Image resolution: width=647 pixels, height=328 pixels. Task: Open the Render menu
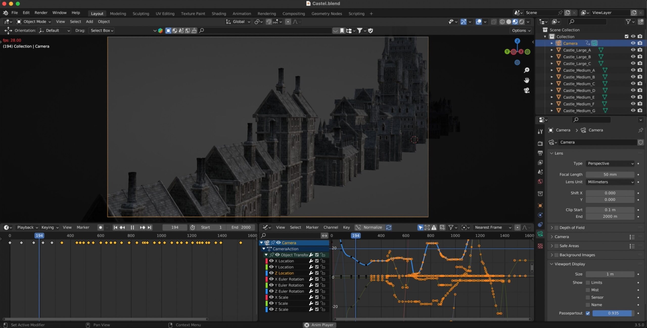(x=41, y=13)
